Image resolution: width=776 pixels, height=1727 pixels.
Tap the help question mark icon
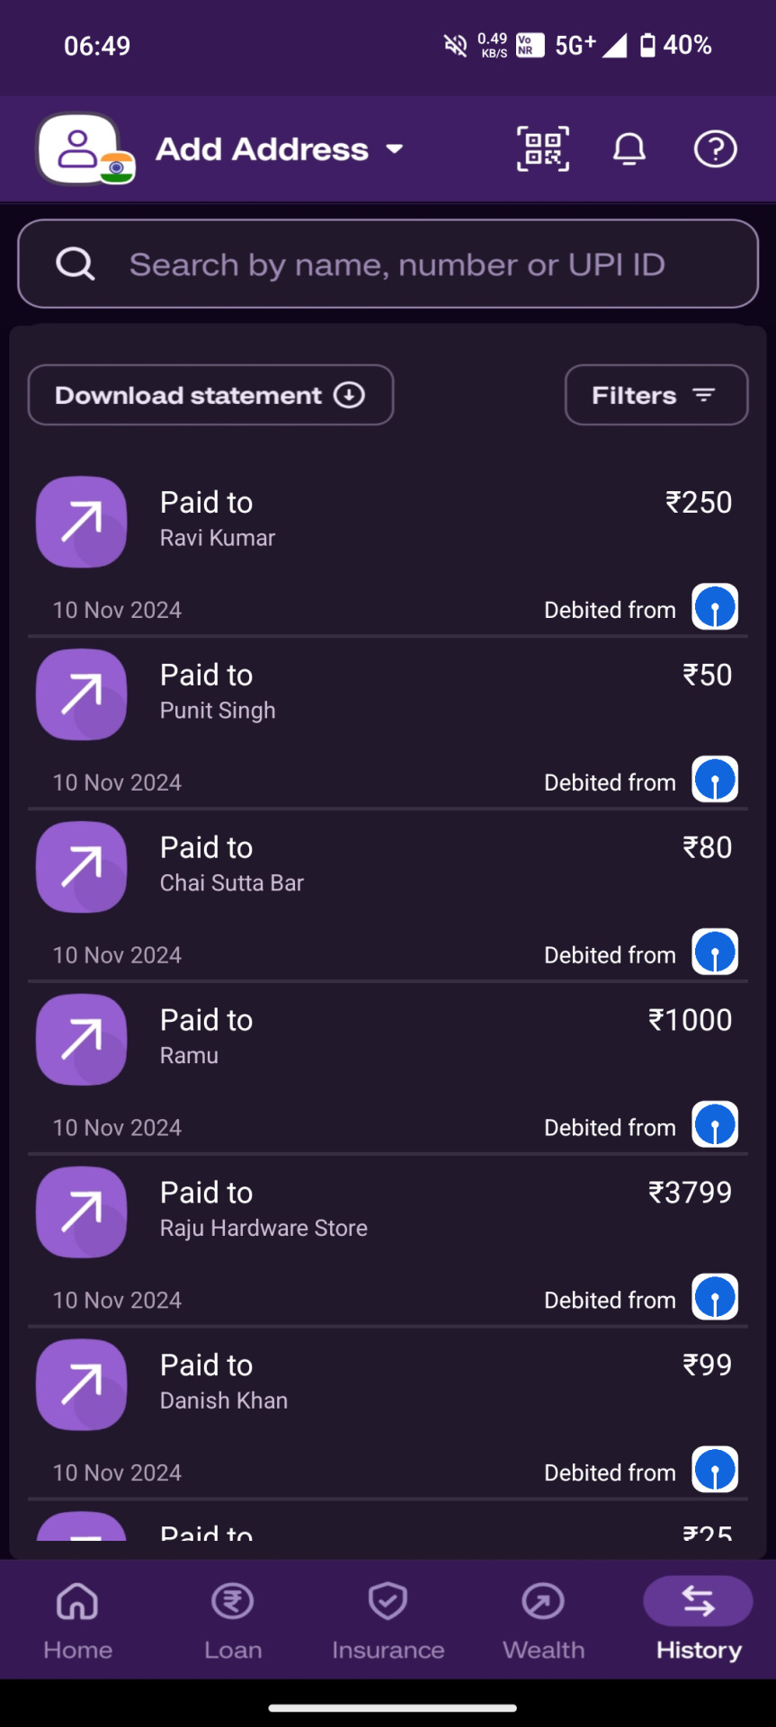(715, 149)
